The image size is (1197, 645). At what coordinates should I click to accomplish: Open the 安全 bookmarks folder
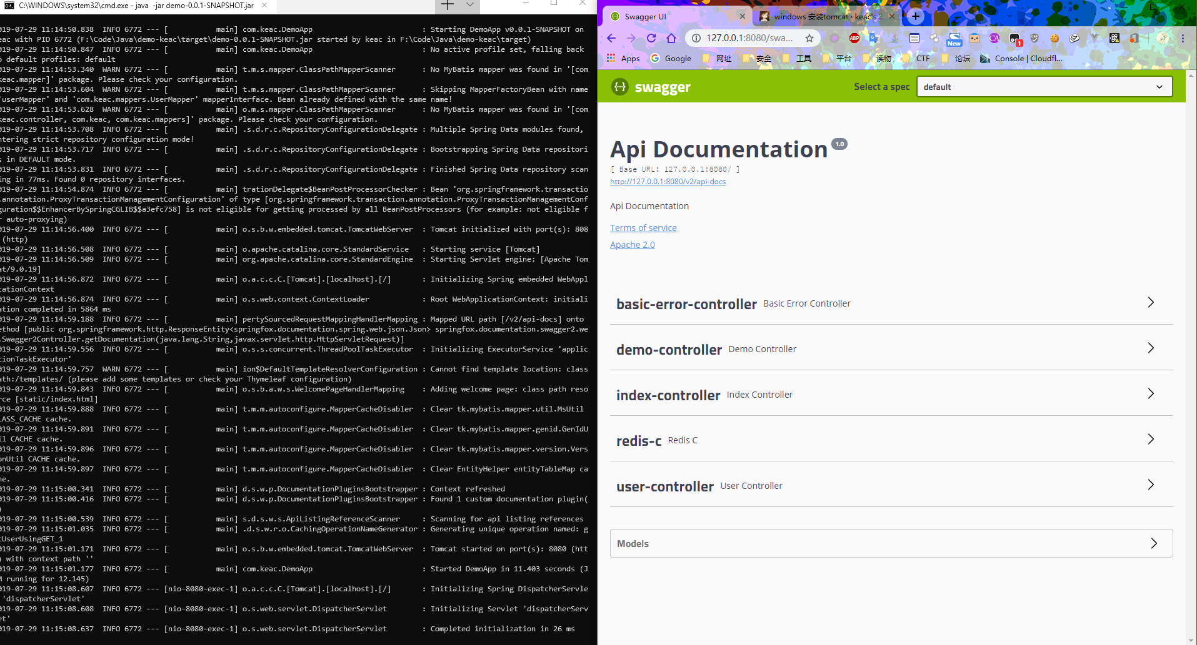(757, 58)
